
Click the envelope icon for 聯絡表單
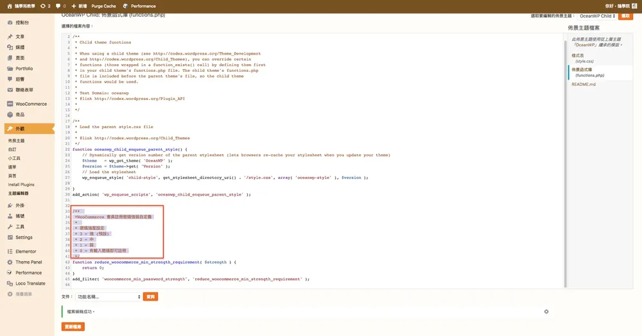(10, 90)
